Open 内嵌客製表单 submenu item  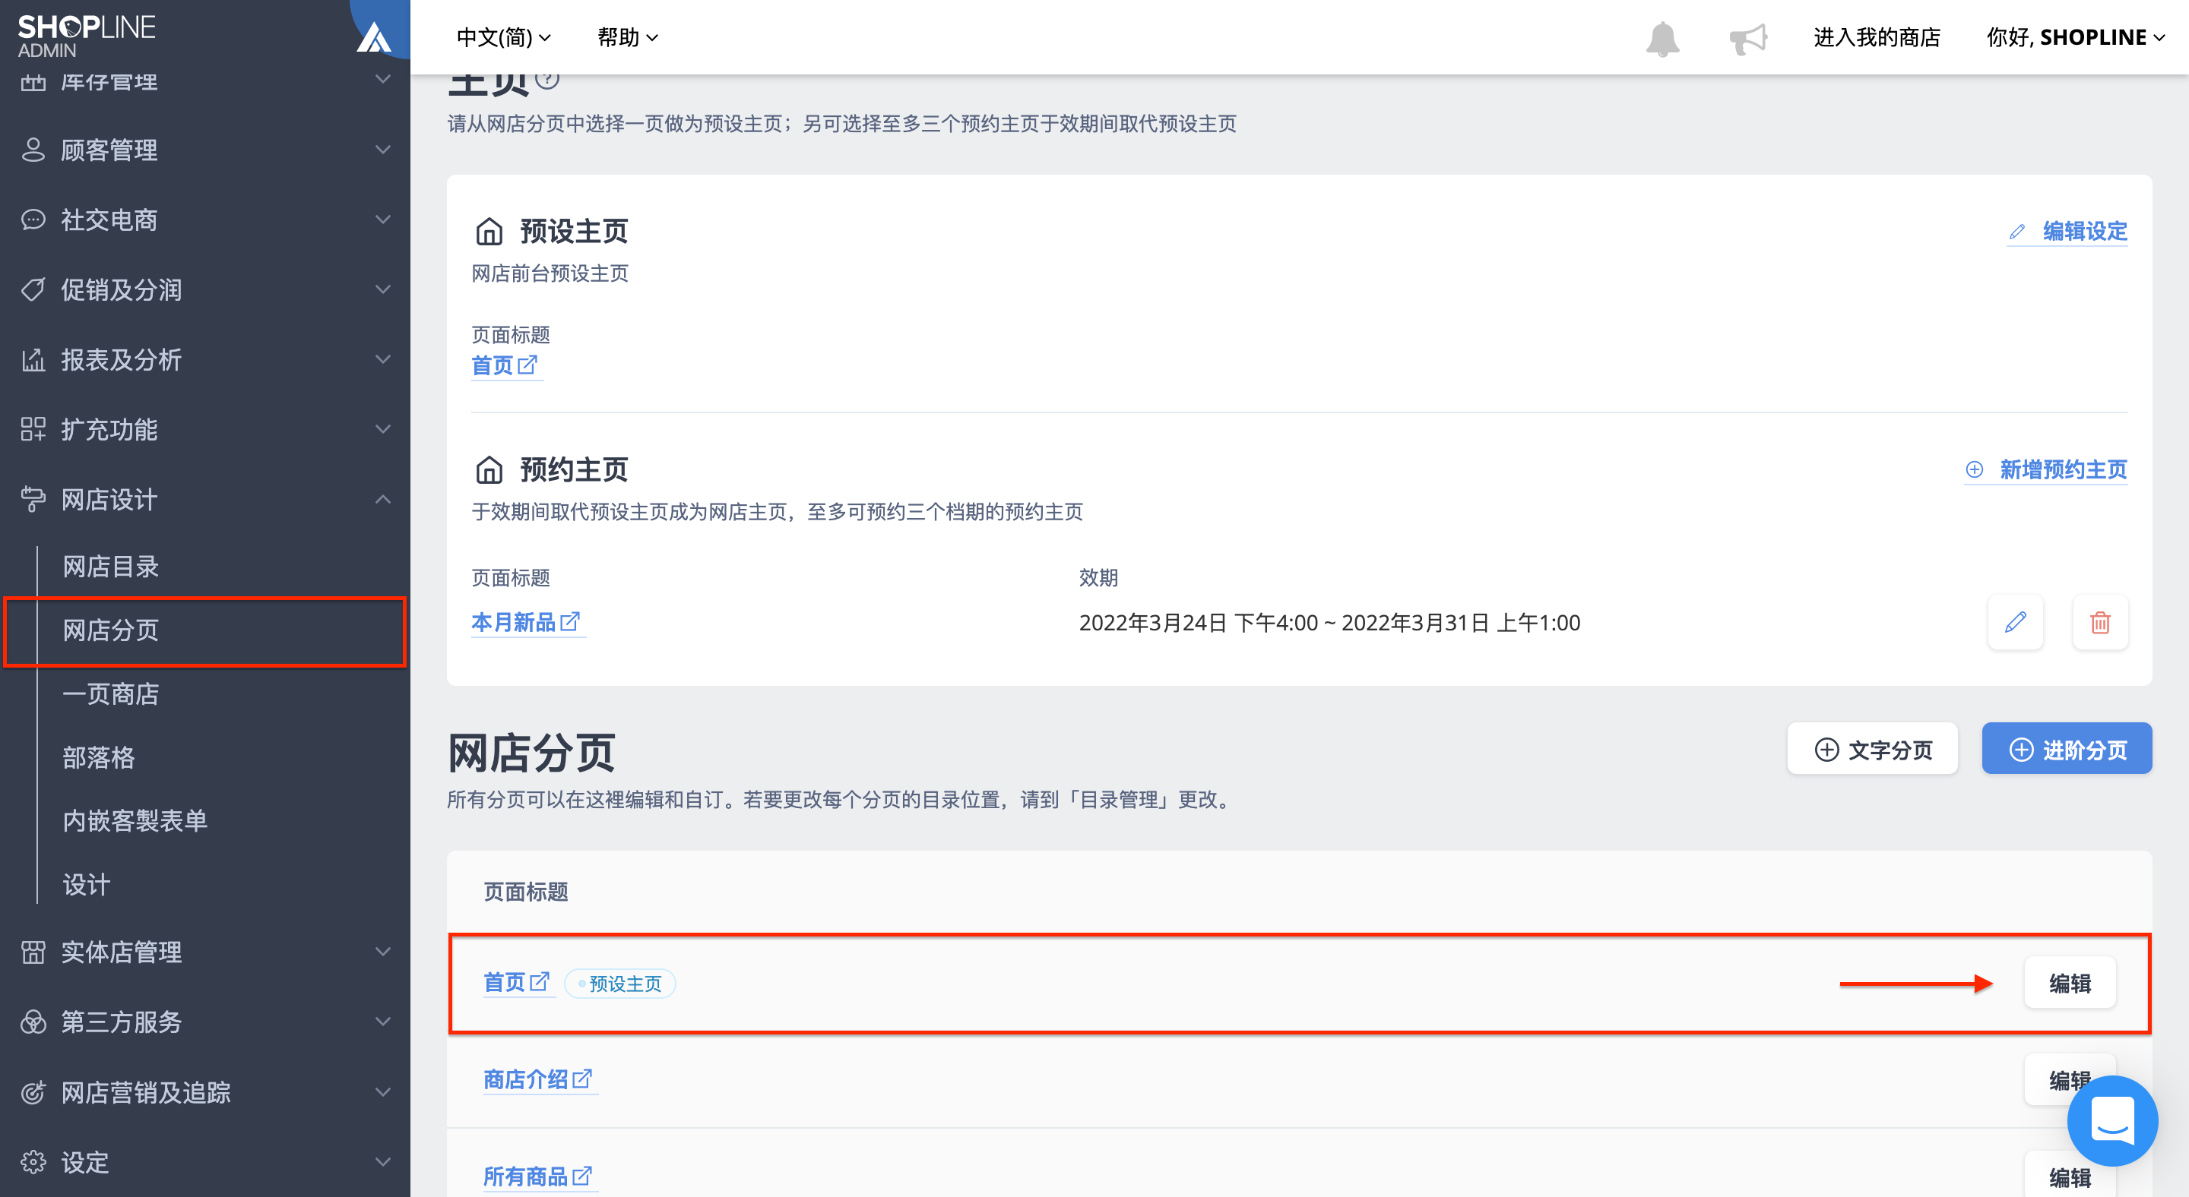tap(135, 821)
